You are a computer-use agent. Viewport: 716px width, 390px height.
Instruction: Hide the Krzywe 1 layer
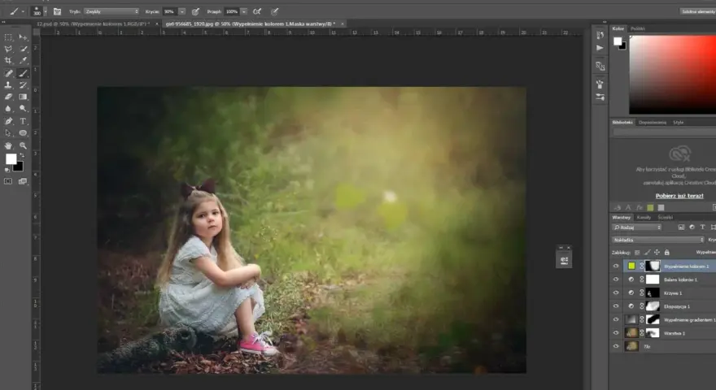pos(616,292)
